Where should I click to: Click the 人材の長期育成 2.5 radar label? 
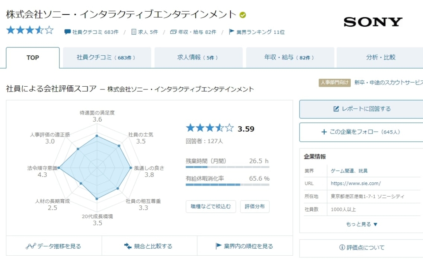52,204
